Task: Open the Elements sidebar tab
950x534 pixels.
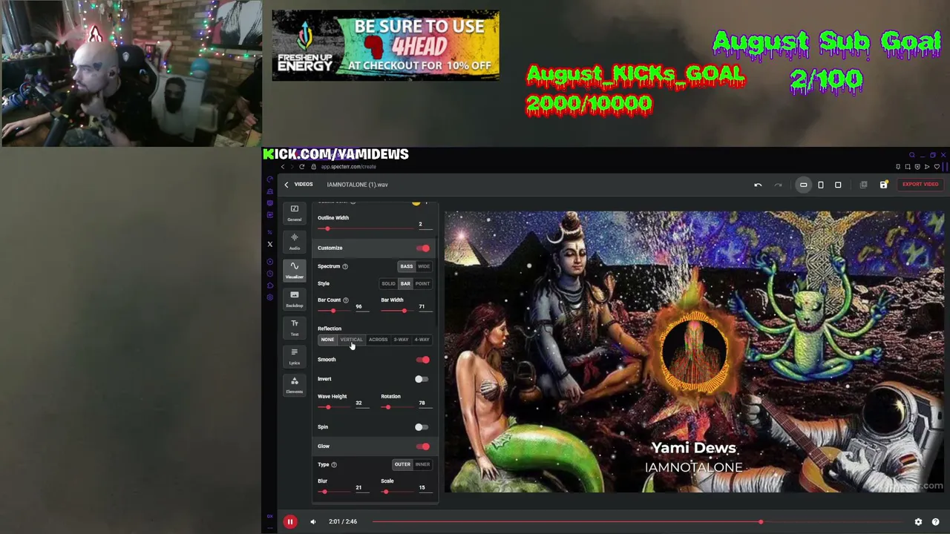Action: (x=295, y=385)
